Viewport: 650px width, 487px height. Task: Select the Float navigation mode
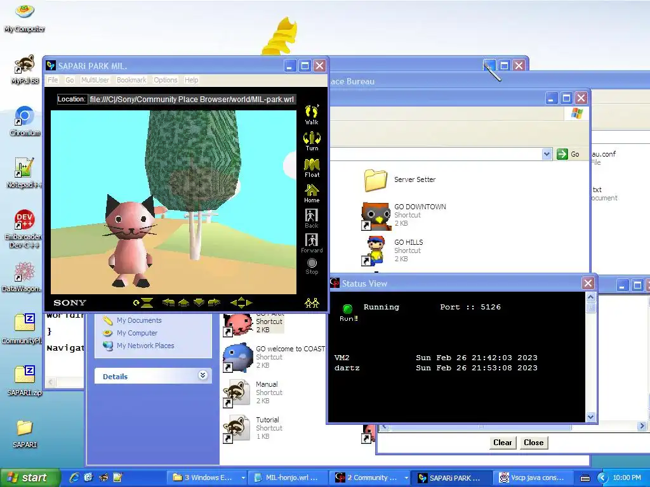(x=312, y=167)
